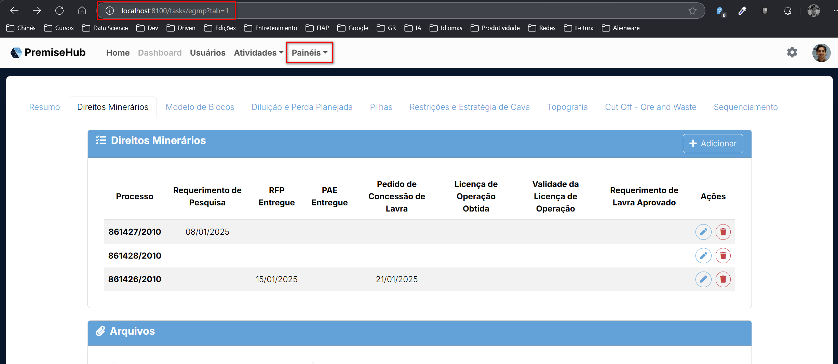Switch to Modelo de Blocos tab
The image size is (838, 364).
200,107
